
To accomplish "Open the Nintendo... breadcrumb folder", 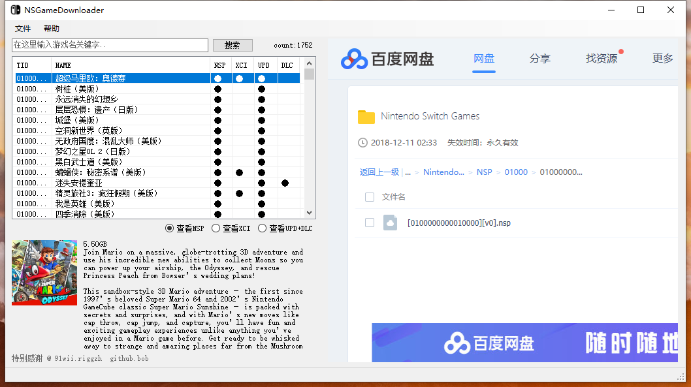I will pyautogui.click(x=443, y=172).
